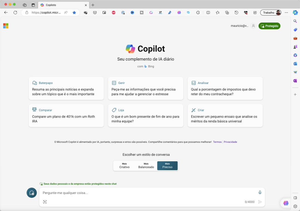This screenshot has height=211, width=300.
Task: Switch to the Mais Balanceado style
Action: (x=146, y=166)
